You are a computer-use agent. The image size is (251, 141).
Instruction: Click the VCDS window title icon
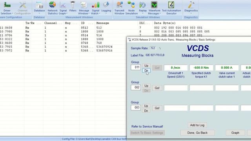click(129, 40)
